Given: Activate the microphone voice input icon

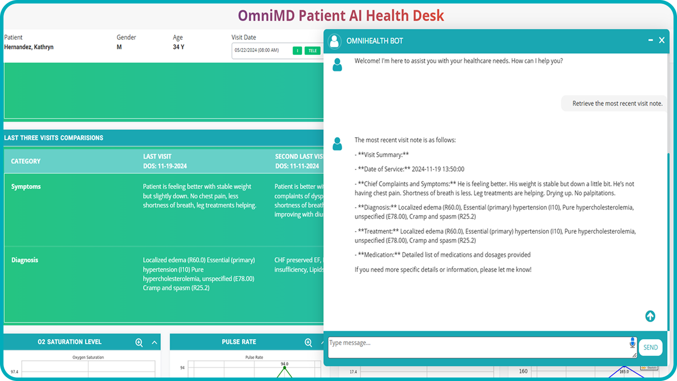Looking at the screenshot, I should tap(632, 343).
